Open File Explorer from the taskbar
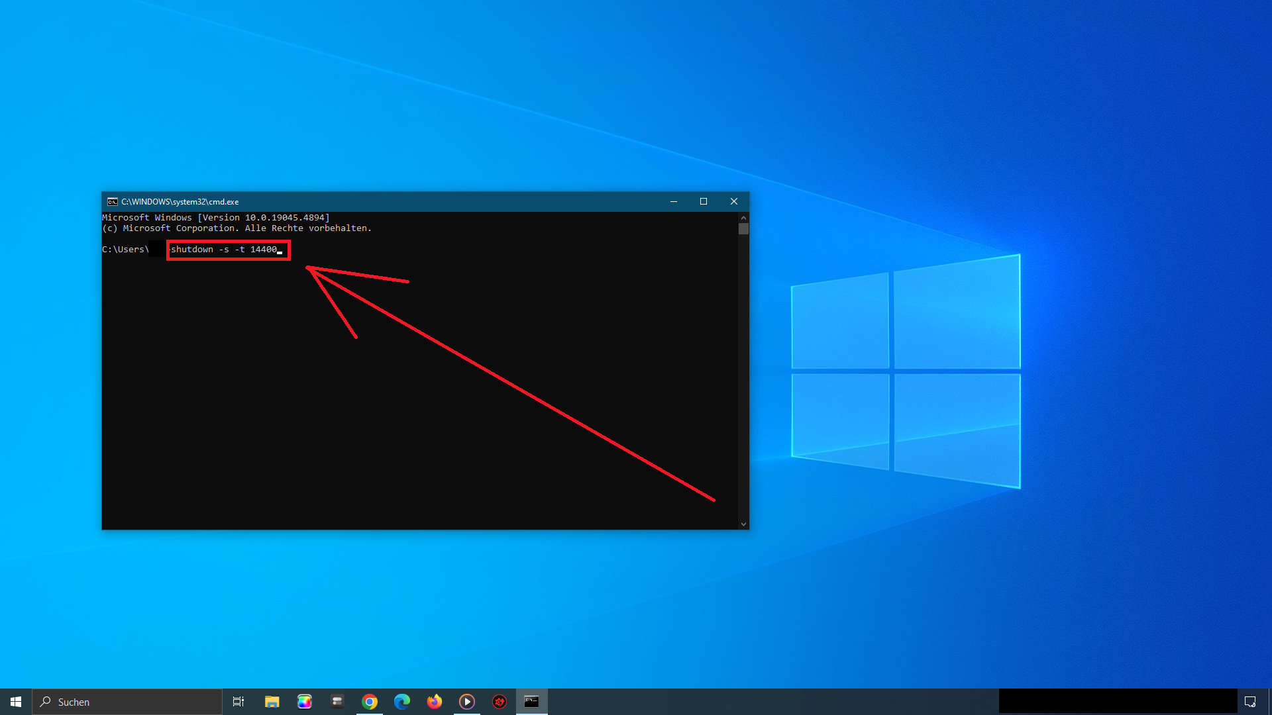The image size is (1272, 715). (272, 702)
